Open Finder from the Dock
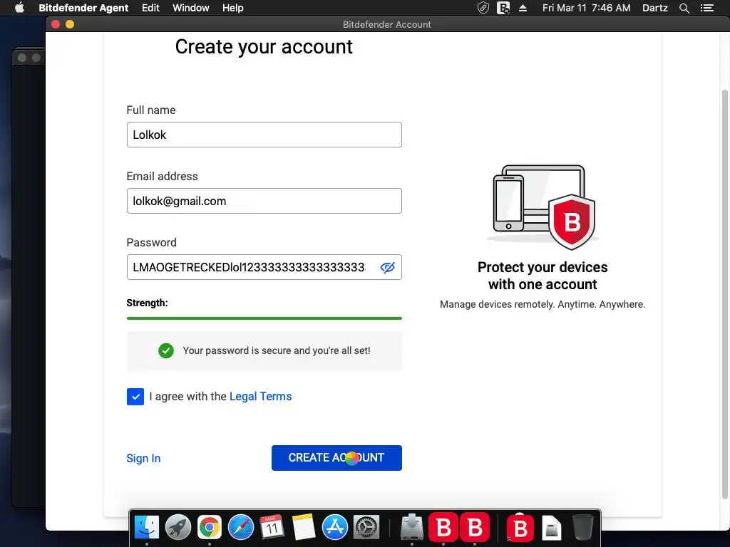This screenshot has height=547, width=730. (147, 528)
